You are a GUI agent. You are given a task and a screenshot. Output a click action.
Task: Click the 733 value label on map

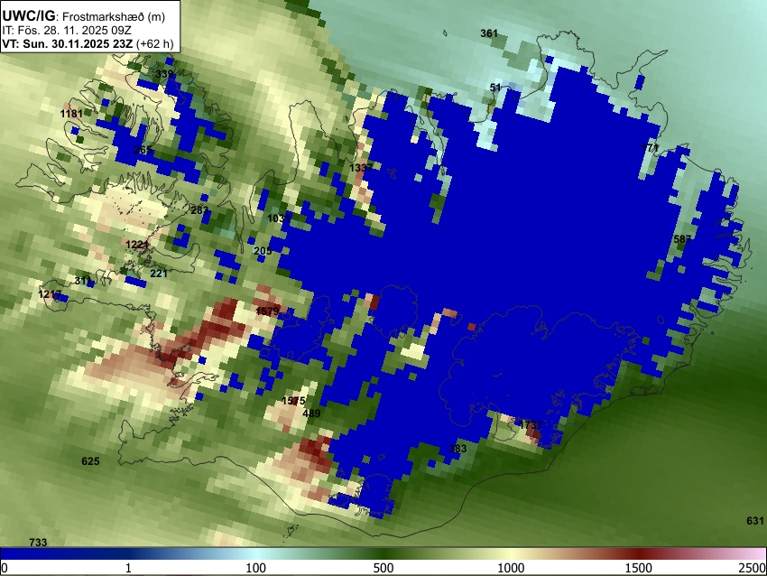pyautogui.click(x=38, y=543)
